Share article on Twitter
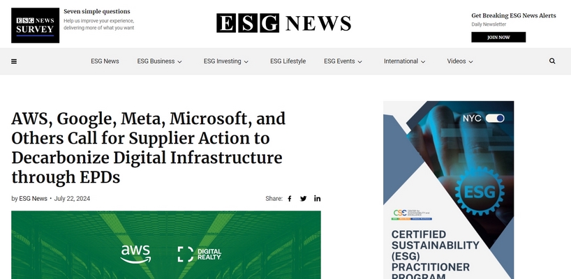Viewport: 571px width, 279px height. (303, 199)
